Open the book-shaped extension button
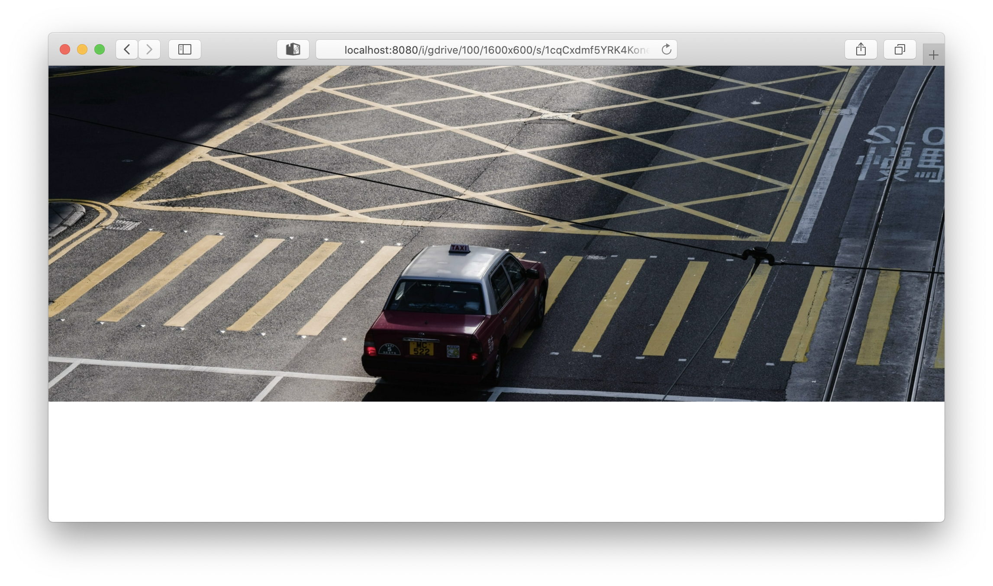This screenshot has height=586, width=993. (293, 49)
